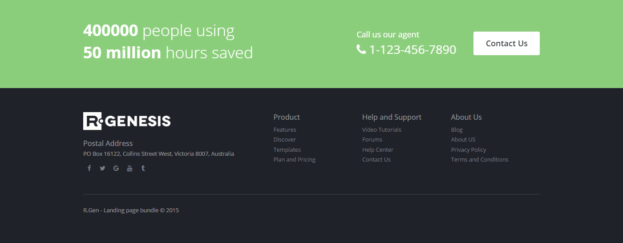The height and width of the screenshot is (243, 623).
Task: Click Contact Us under Help and Support
Action: [376, 160]
